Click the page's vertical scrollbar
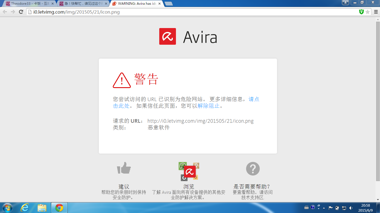380x213 pixels. tap(378, 100)
